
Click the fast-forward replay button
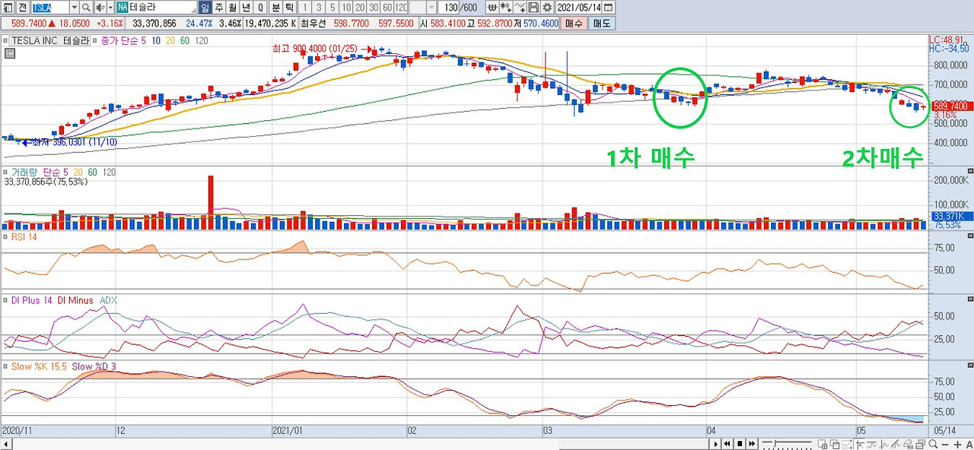point(752,444)
